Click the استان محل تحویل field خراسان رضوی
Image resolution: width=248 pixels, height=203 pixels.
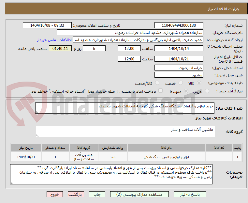[179, 68]
